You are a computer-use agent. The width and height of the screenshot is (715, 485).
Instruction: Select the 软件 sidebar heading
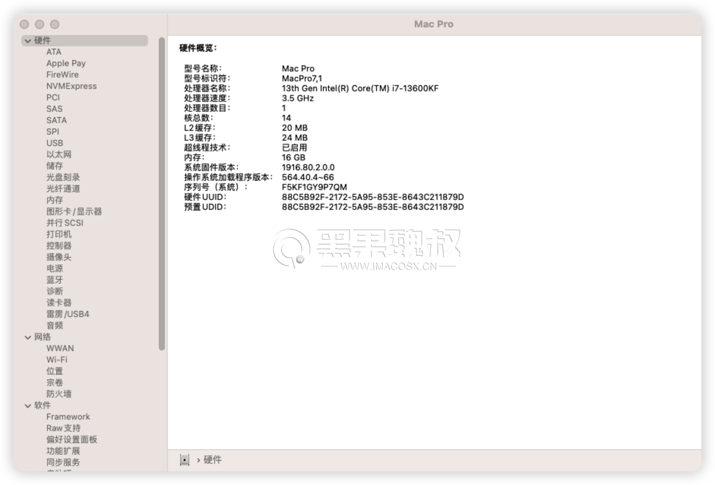tap(42, 405)
